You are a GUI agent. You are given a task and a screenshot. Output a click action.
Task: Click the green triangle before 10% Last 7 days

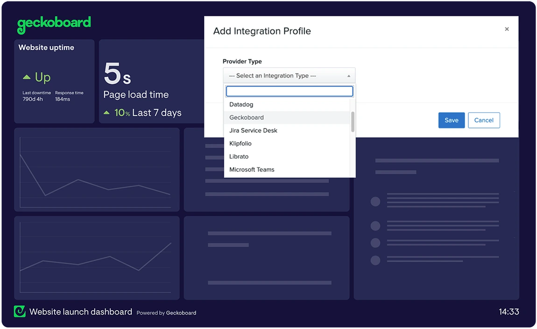106,113
